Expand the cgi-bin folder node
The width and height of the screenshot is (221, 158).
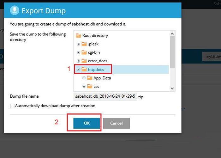(78, 52)
